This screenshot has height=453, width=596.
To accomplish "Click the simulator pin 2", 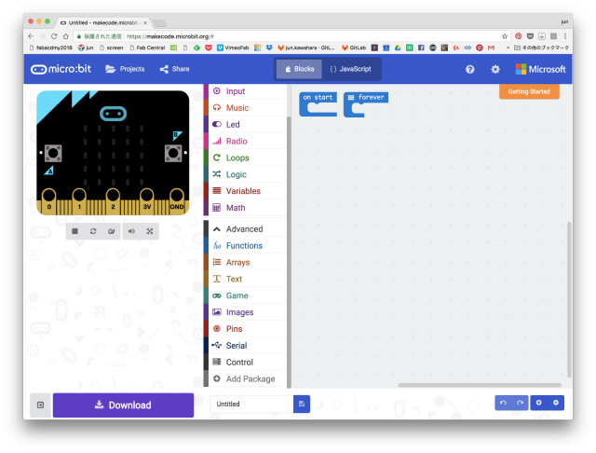I will (x=113, y=200).
